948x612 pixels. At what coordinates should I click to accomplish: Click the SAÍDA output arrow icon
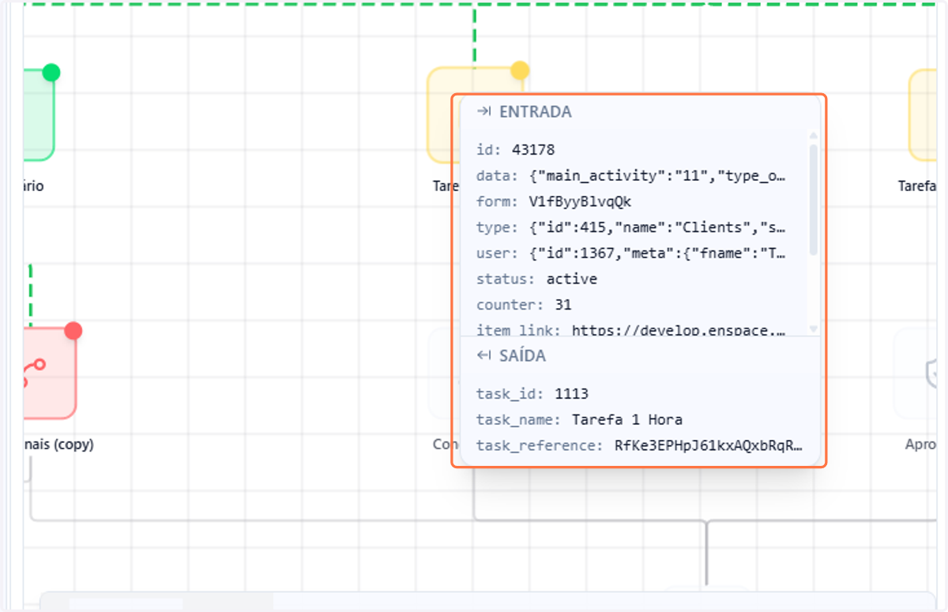click(x=484, y=356)
